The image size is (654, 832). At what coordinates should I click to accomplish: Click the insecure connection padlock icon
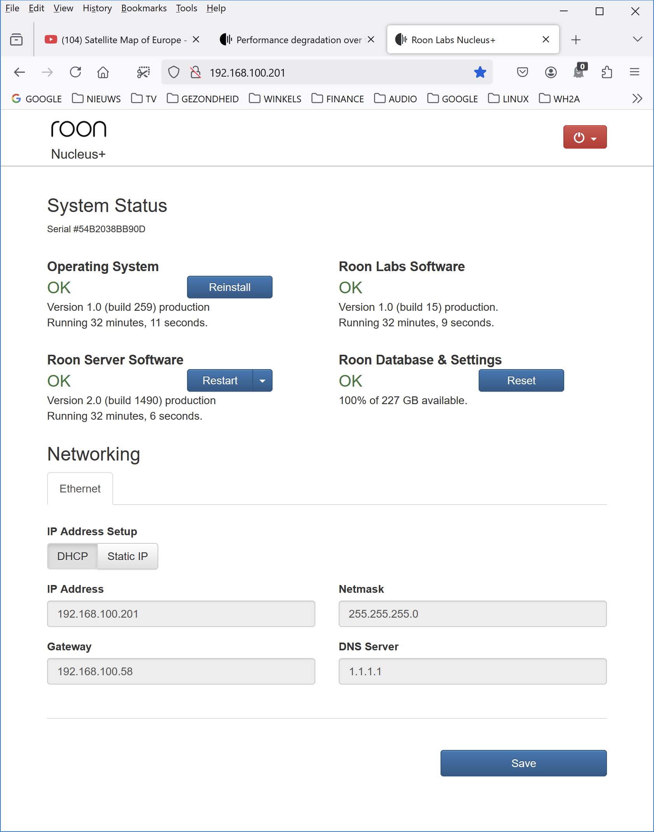point(196,72)
